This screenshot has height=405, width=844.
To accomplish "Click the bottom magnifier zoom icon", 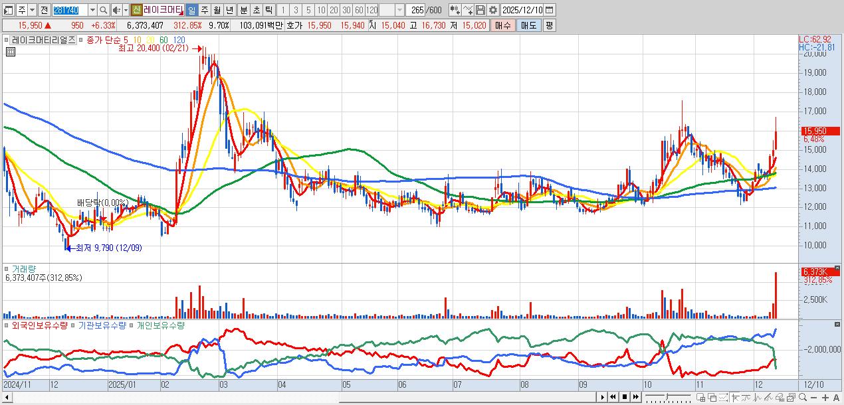I will click(x=803, y=397).
